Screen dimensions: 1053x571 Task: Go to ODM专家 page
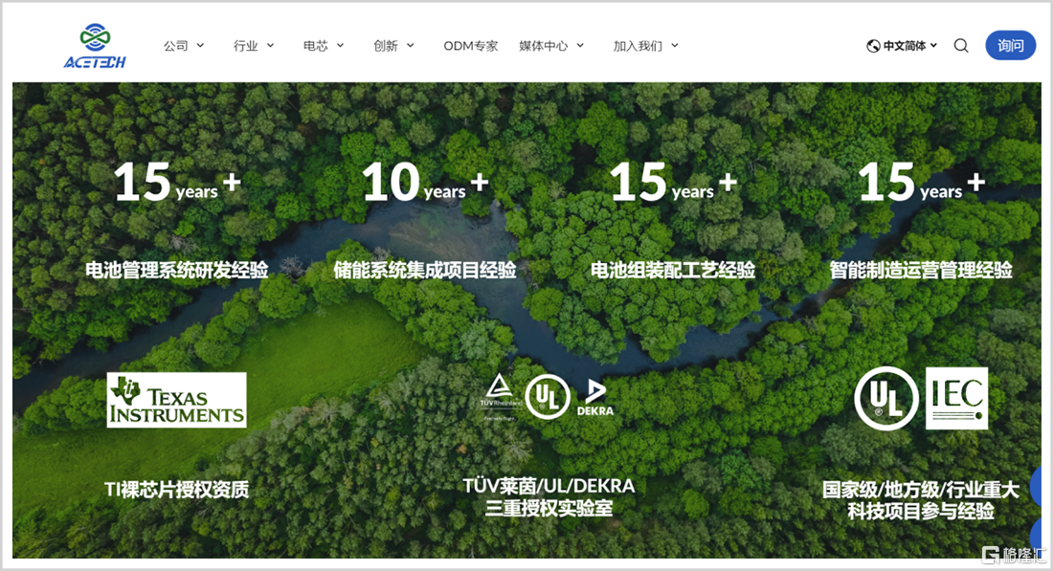coord(471,46)
